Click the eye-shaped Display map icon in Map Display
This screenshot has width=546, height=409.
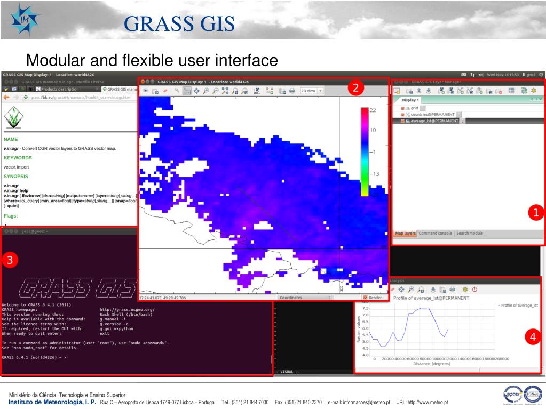[x=146, y=91]
